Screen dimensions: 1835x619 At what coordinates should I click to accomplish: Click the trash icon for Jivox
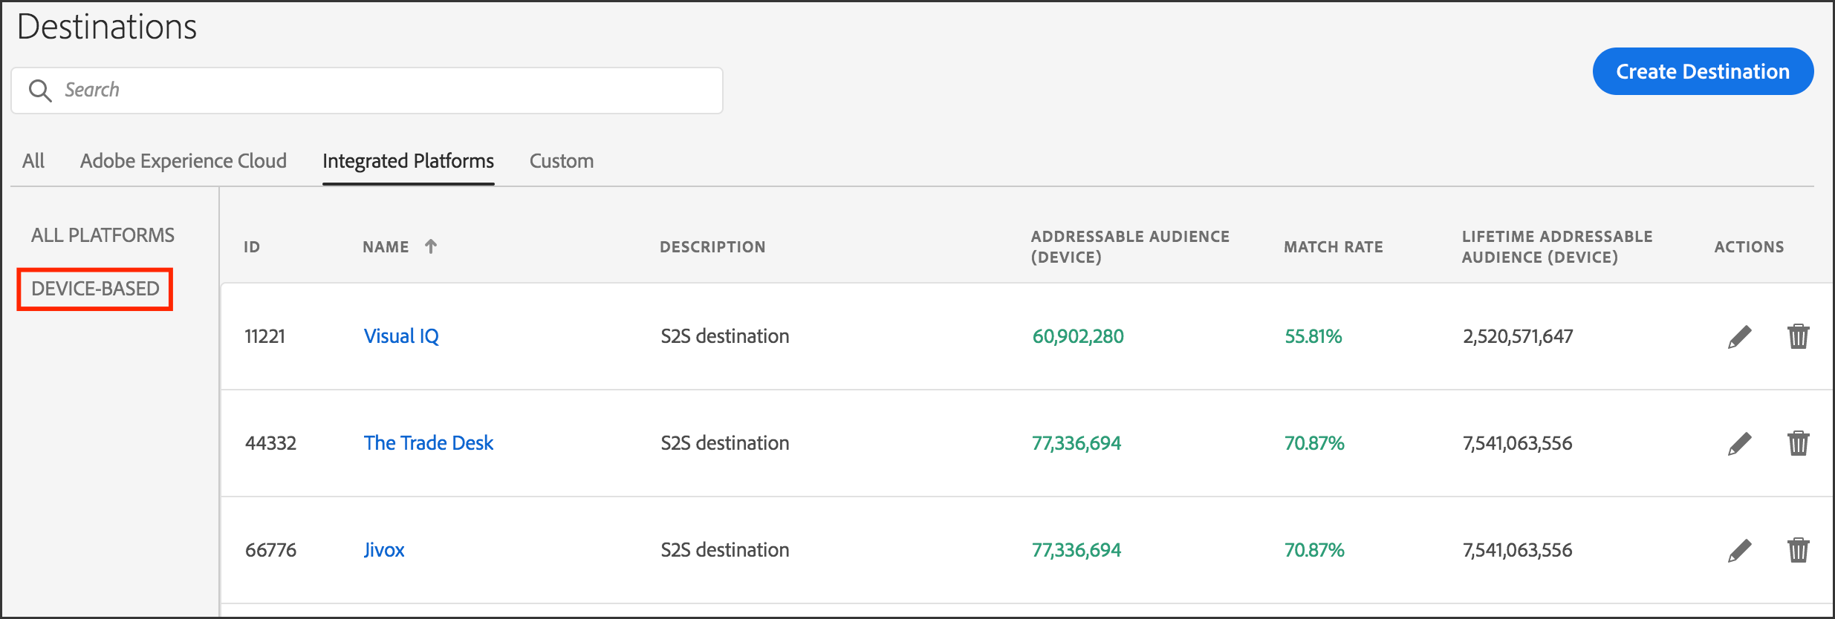[1798, 551]
